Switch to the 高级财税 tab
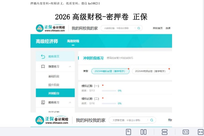 coord(73,41)
